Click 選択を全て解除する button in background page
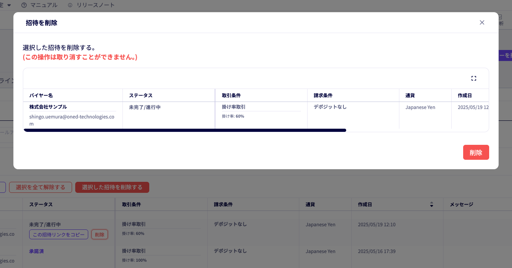 tap(41, 187)
